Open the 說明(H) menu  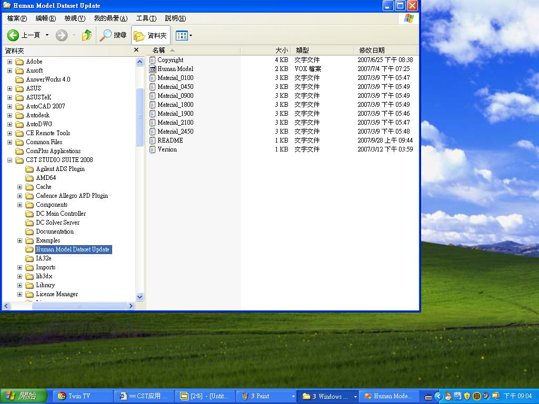tap(175, 18)
